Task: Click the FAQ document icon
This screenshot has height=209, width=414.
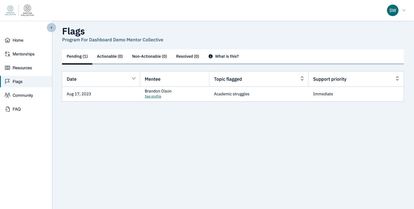Action: (8, 109)
